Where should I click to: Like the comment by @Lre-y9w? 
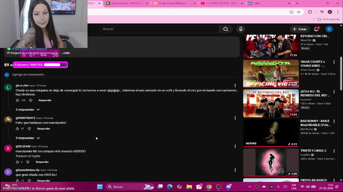click(17, 100)
